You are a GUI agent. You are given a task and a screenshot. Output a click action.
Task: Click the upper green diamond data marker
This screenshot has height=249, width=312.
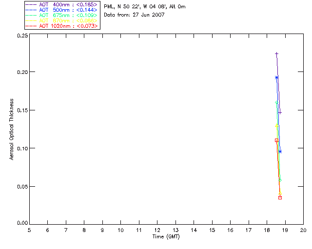(276, 102)
